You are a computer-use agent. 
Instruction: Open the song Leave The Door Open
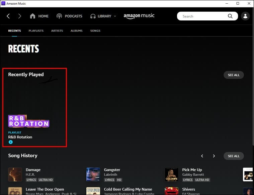(x=45, y=189)
